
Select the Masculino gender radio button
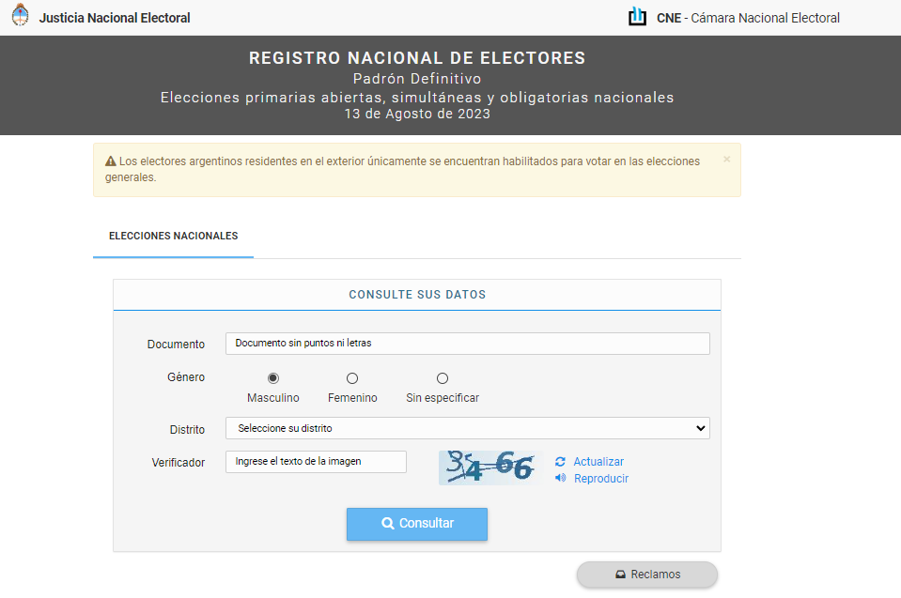273,378
